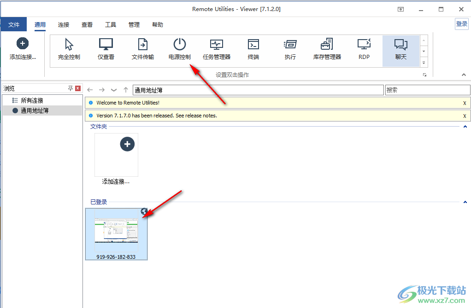Screen dimensions: 471x308
Task: Go back with the left arrow
Action: click(90, 90)
